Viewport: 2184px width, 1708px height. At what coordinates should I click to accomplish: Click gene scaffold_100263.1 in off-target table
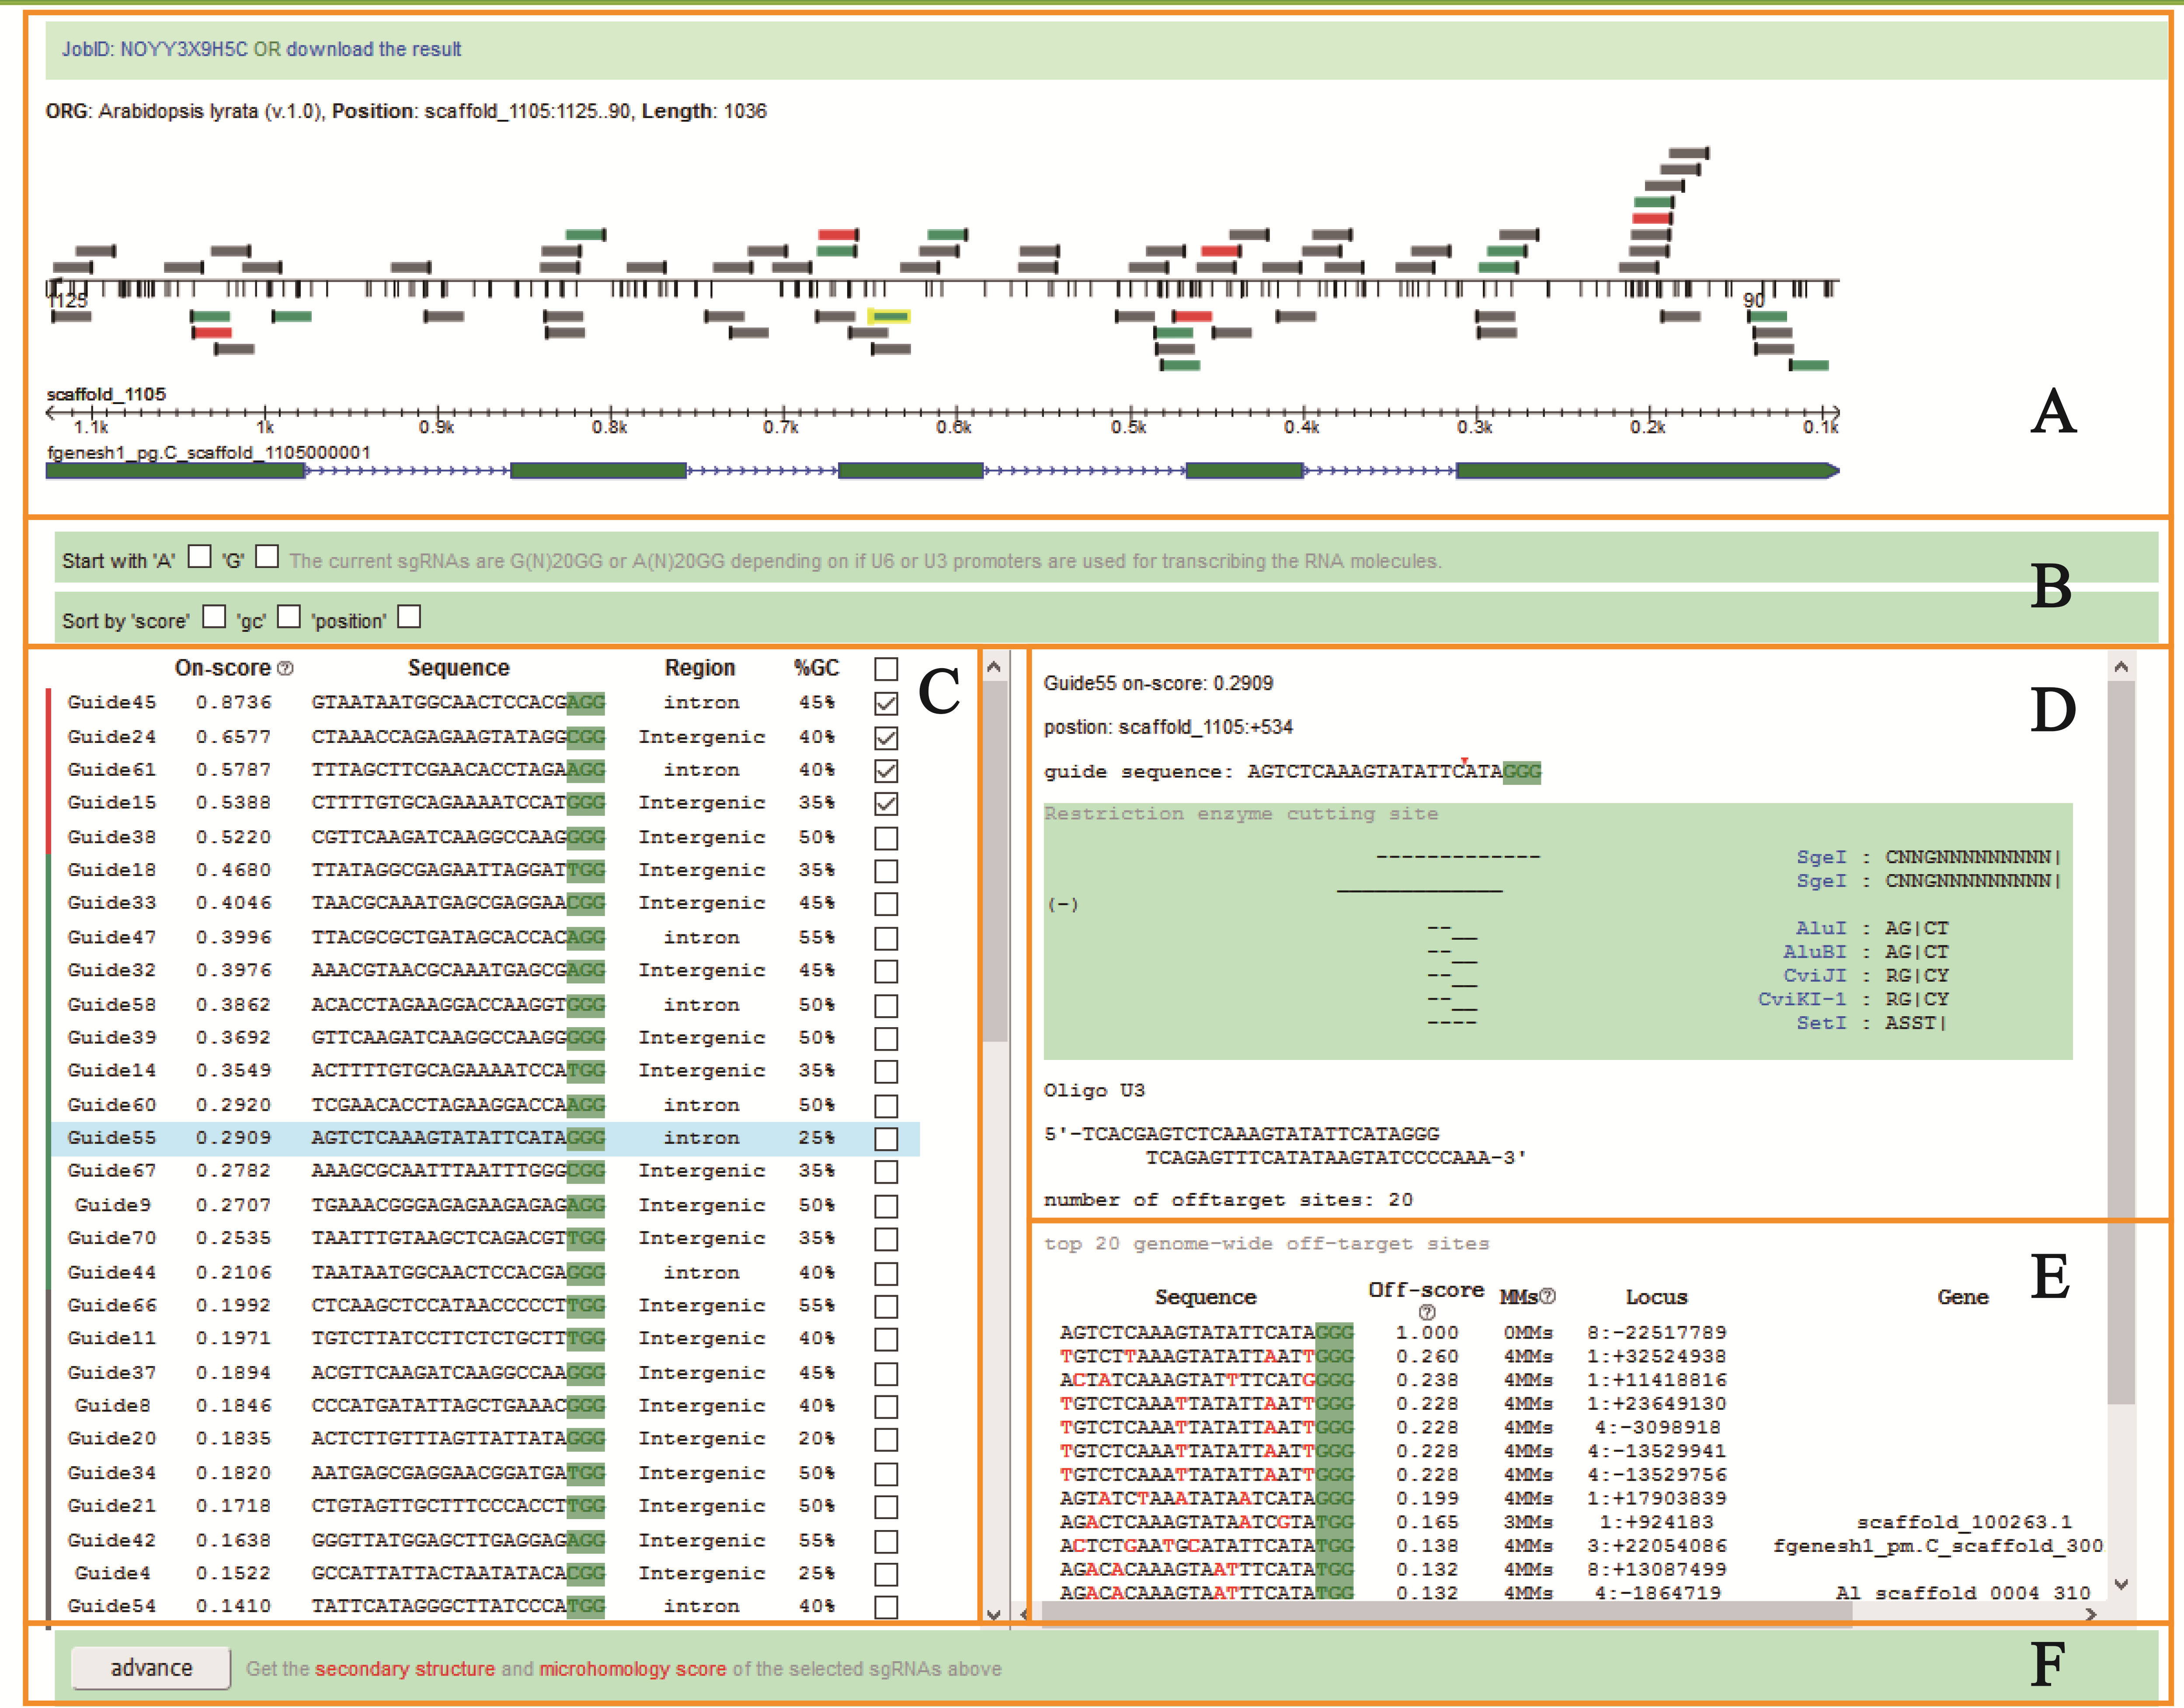point(1964,1522)
